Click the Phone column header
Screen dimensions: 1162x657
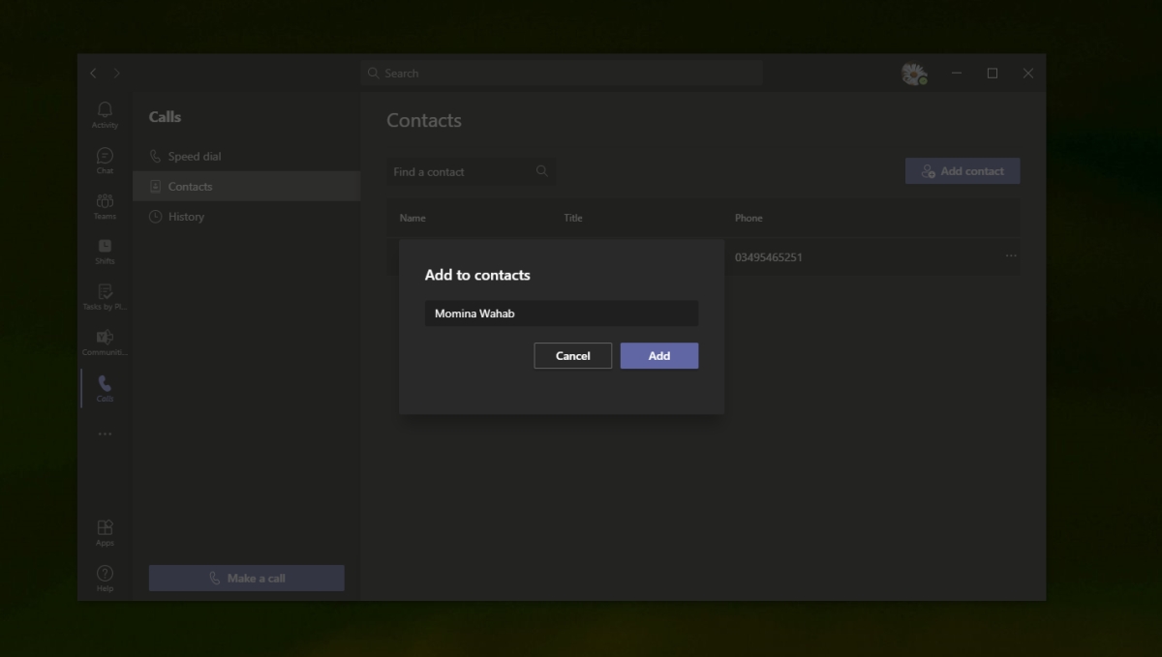point(749,218)
